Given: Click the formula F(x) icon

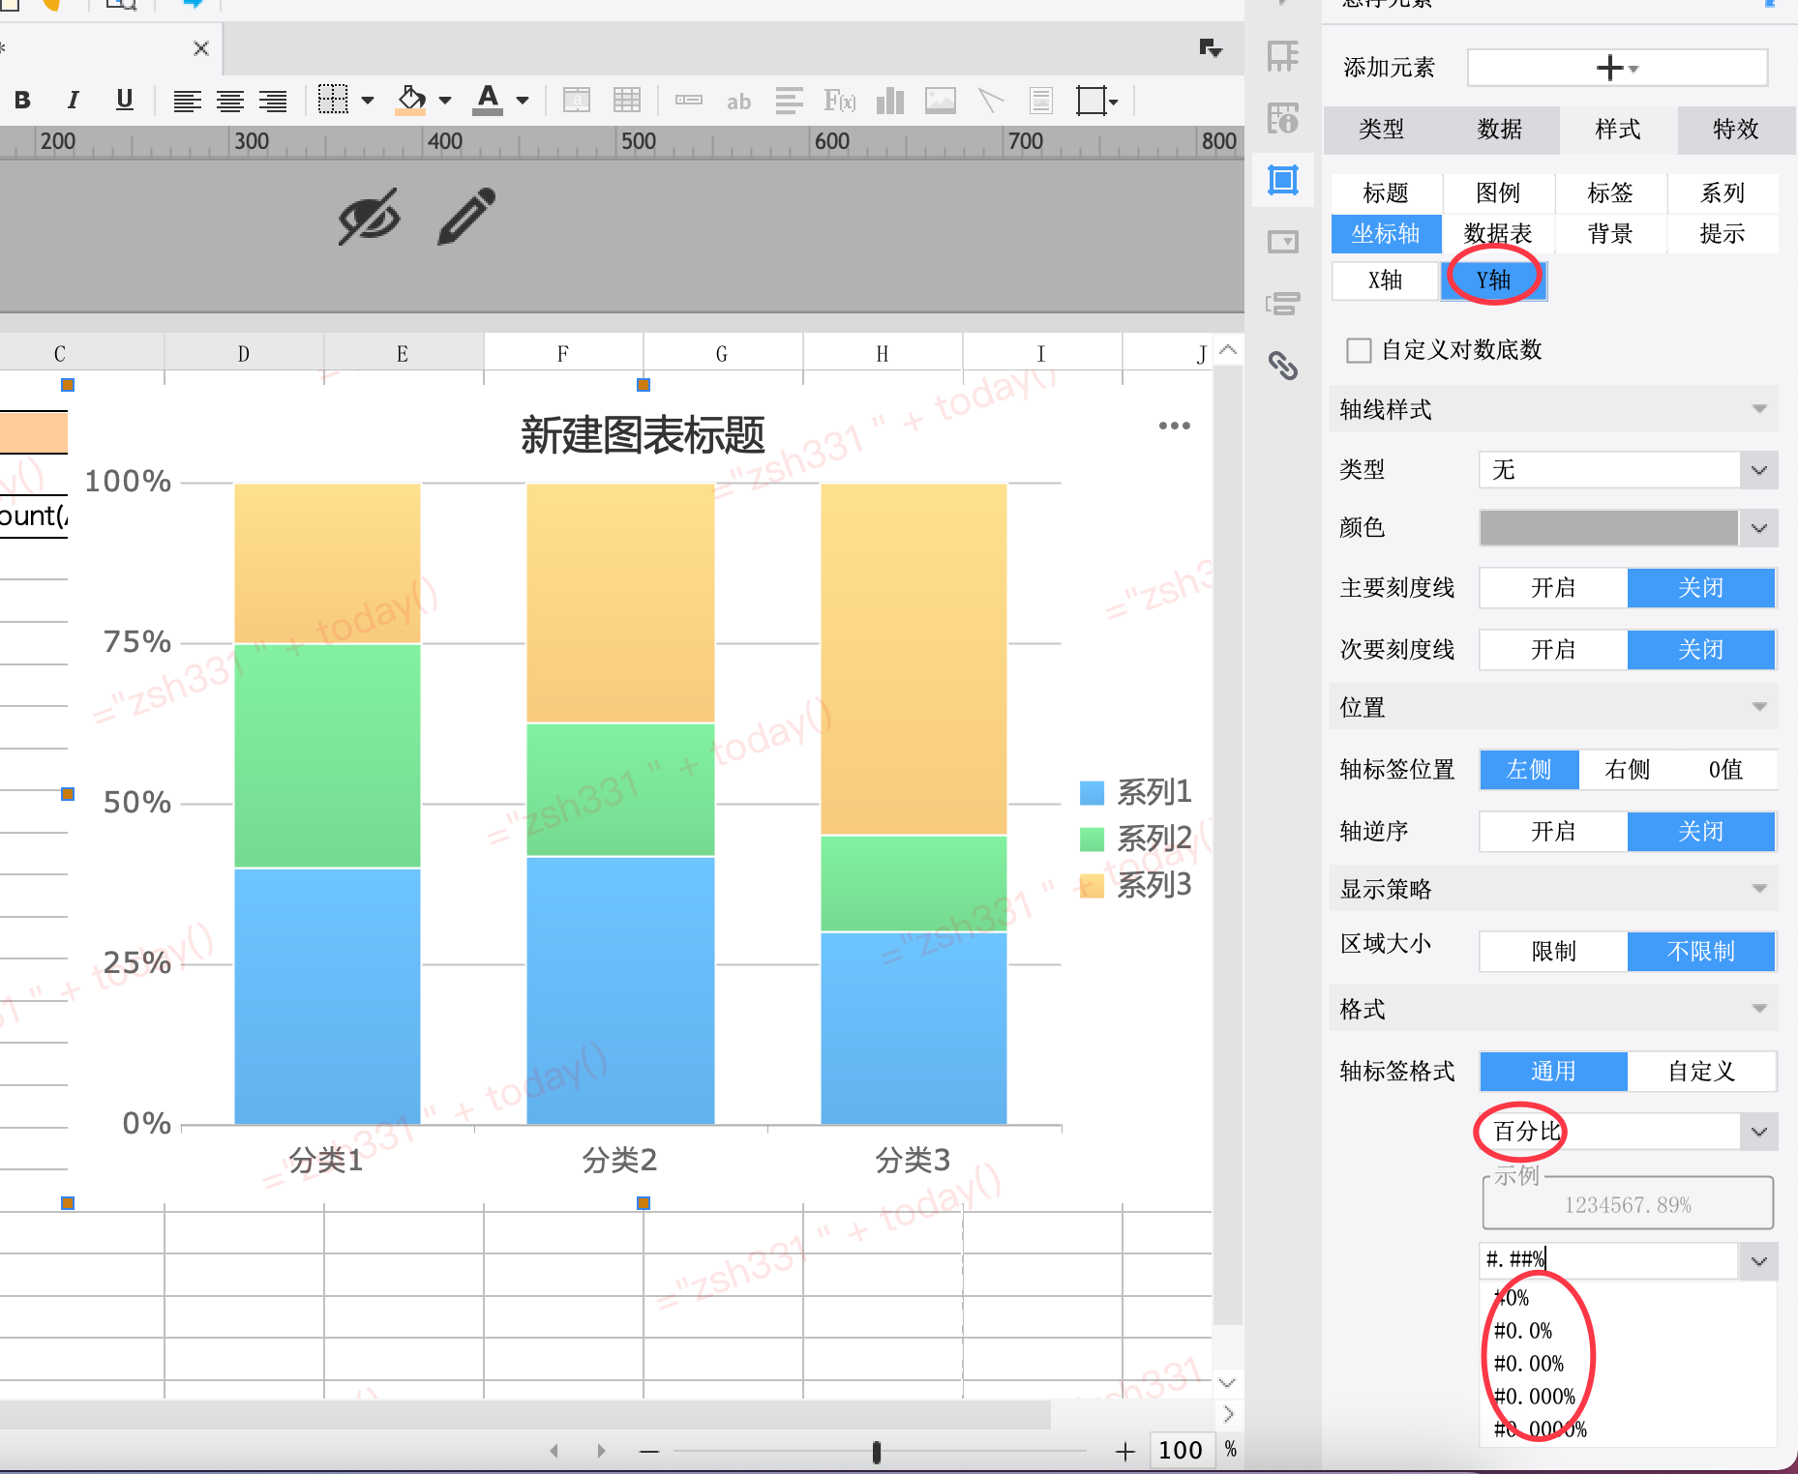Looking at the screenshot, I should 839,101.
